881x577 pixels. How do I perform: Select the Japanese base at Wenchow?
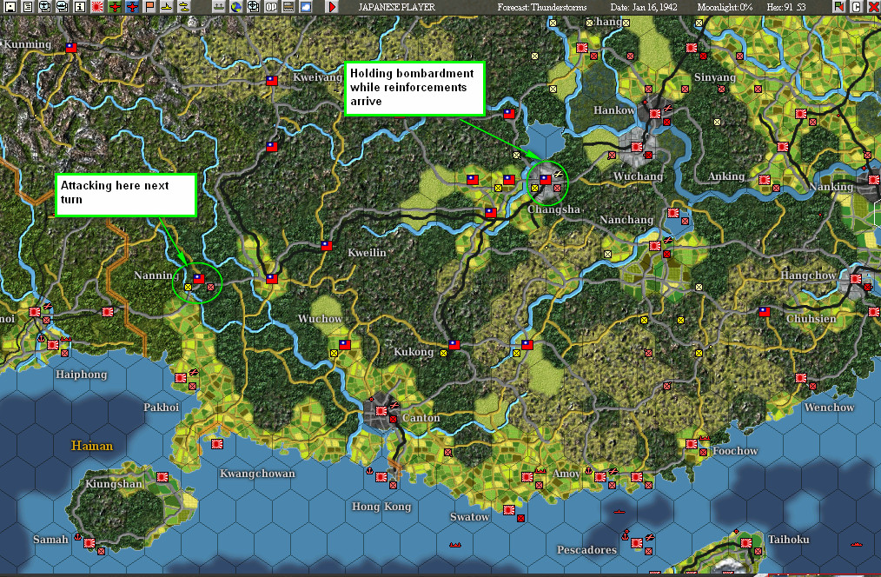tap(801, 378)
